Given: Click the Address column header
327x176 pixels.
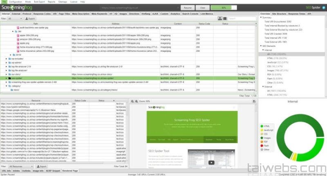Looking at the screenshot, I should tap(115, 24).
